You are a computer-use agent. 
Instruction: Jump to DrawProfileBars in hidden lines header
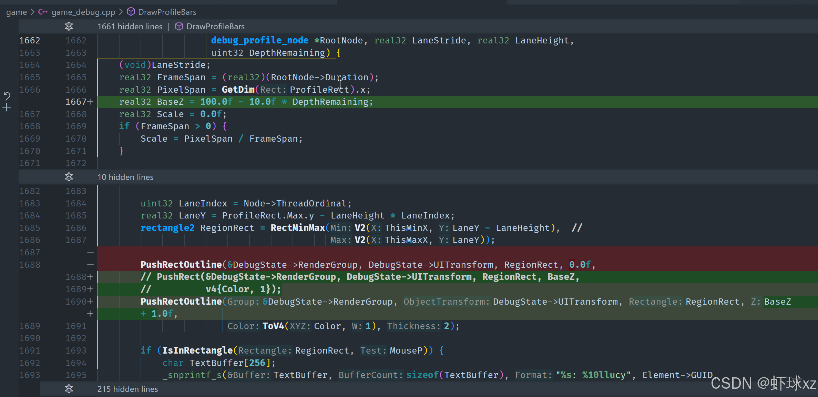pos(215,27)
